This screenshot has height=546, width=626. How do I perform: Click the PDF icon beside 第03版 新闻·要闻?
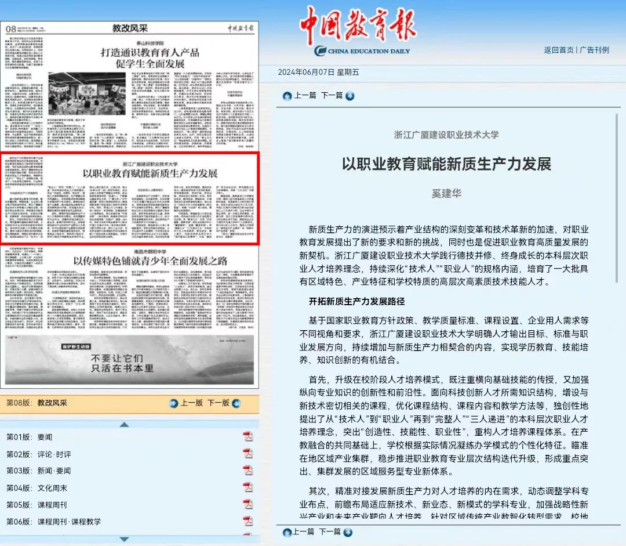(x=248, y=471)
